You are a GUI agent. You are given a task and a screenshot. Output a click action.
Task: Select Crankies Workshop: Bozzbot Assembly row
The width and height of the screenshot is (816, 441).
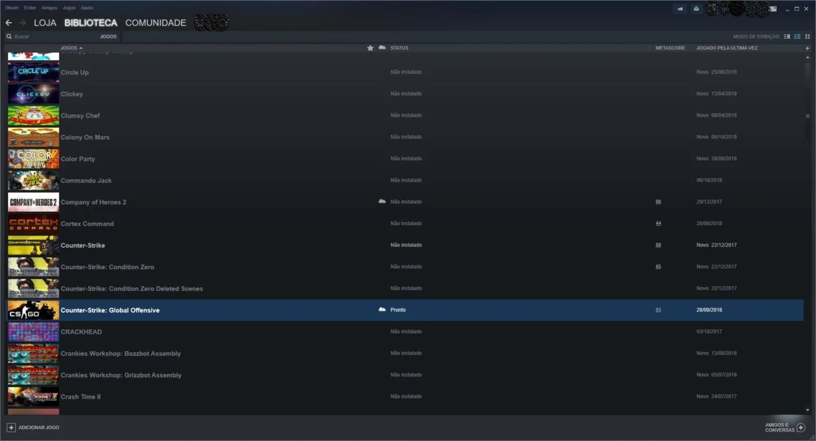(x=405, y=353)
